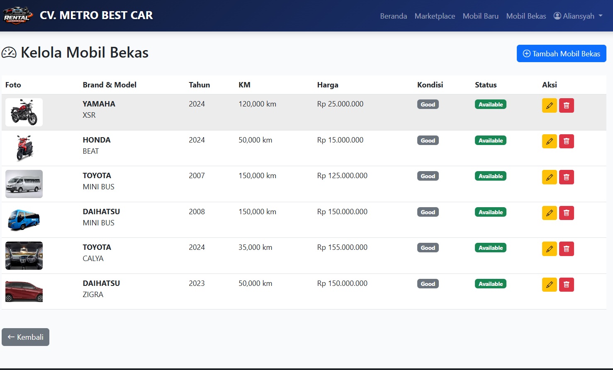Click the Kembali back button
The image size is (613, 370).
pyautogui.click(x=25, y=337)
